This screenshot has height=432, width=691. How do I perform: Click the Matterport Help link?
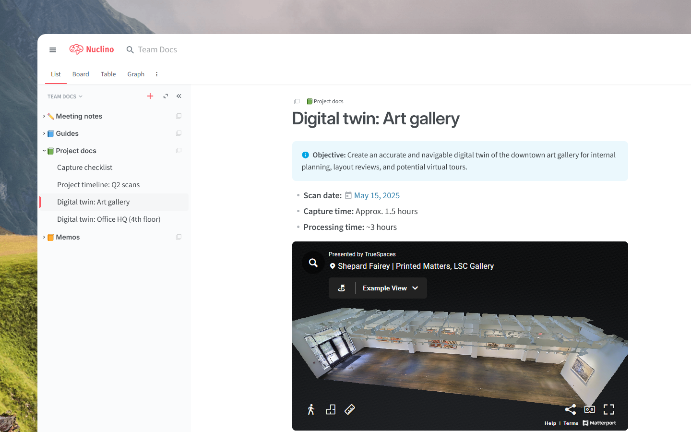pos(550,423)
